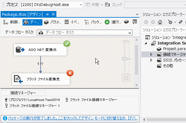Select the Integration Services project node

tap(168, 43)
